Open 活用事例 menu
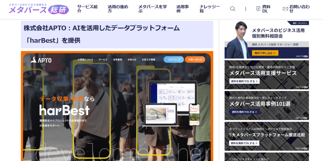The image size is (323, 161). (183, 9)
